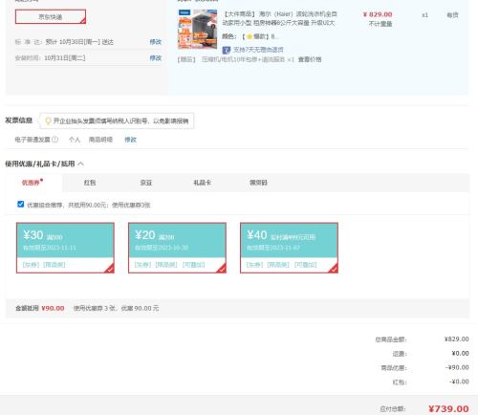This screenshot has height=415, width=478.
Task: Switch to the 红包 tab
Action: [90, 183]
